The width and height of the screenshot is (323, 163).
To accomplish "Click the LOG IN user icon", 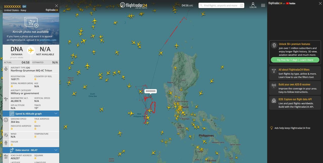I will (x=253, y=4).
